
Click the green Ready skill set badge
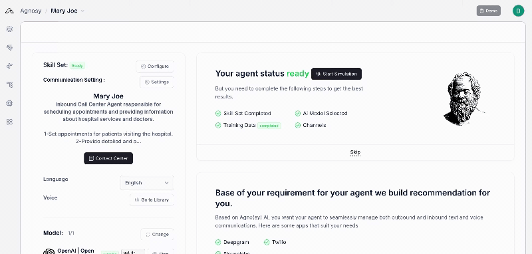77,66
